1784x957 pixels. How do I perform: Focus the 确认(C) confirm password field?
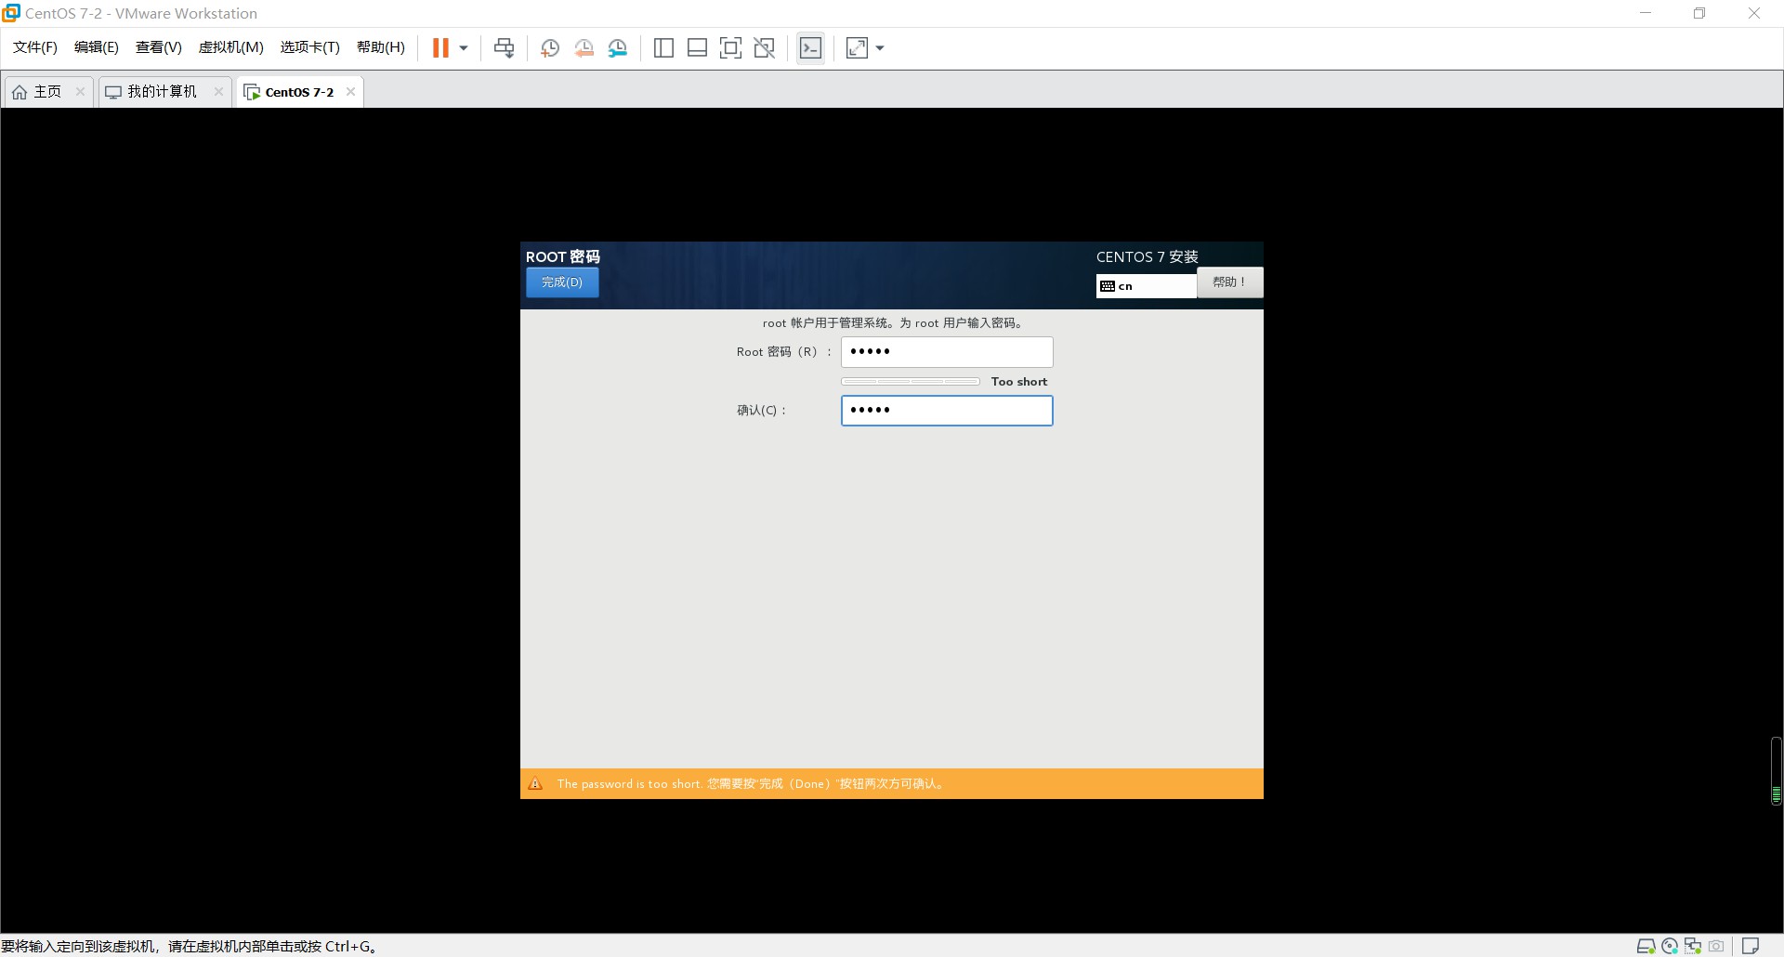tap(947, 411)
